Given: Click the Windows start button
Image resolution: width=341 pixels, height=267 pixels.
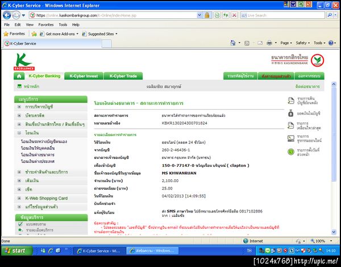Looking at the screenshot, I should coord(16,250).
